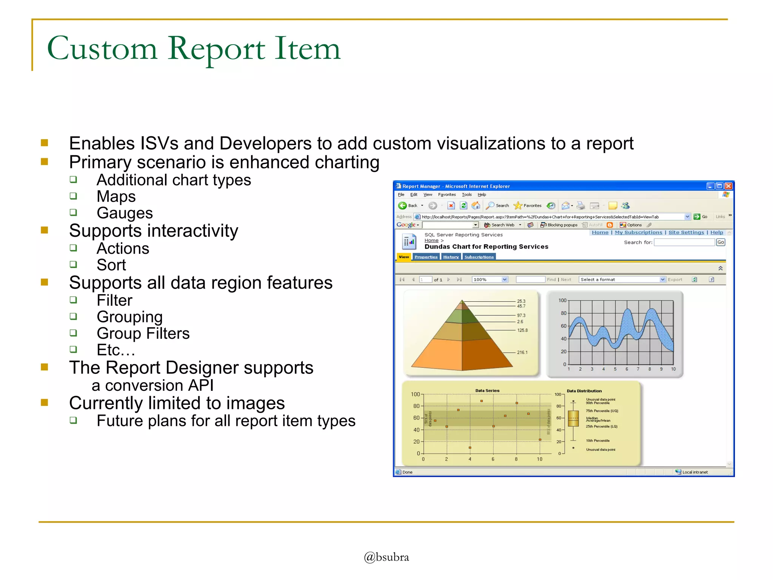Go to first report page
This screenshot has width=773, height=580.
(402, 280)
